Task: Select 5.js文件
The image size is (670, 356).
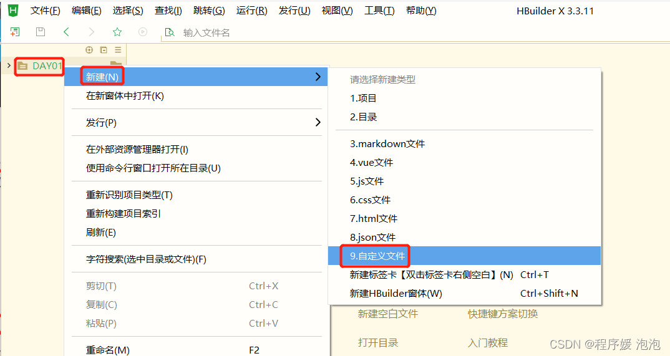Action: point(465,181)
